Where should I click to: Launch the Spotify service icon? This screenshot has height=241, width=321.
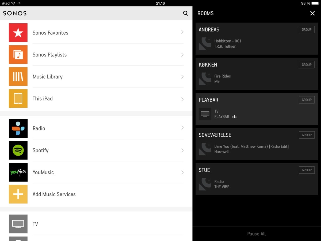tap(18, 150)
